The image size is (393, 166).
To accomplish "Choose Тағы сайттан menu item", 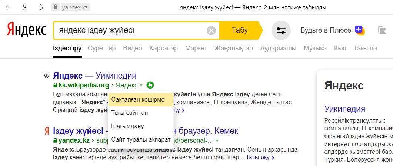I will click(141, 113).
